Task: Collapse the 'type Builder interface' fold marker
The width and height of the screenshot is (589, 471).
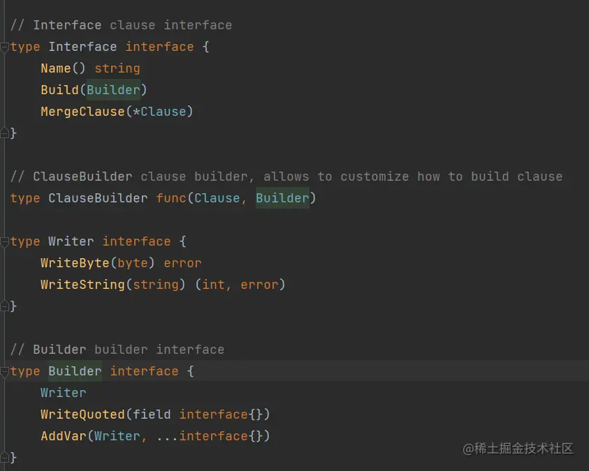Action: [x=4, y=372]
